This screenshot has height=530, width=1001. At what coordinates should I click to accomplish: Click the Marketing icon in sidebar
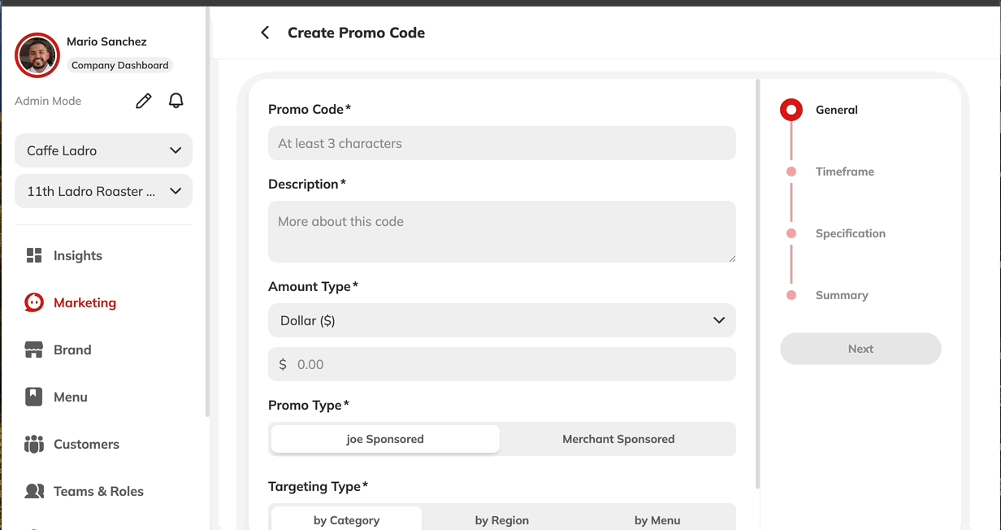point(34,302)
